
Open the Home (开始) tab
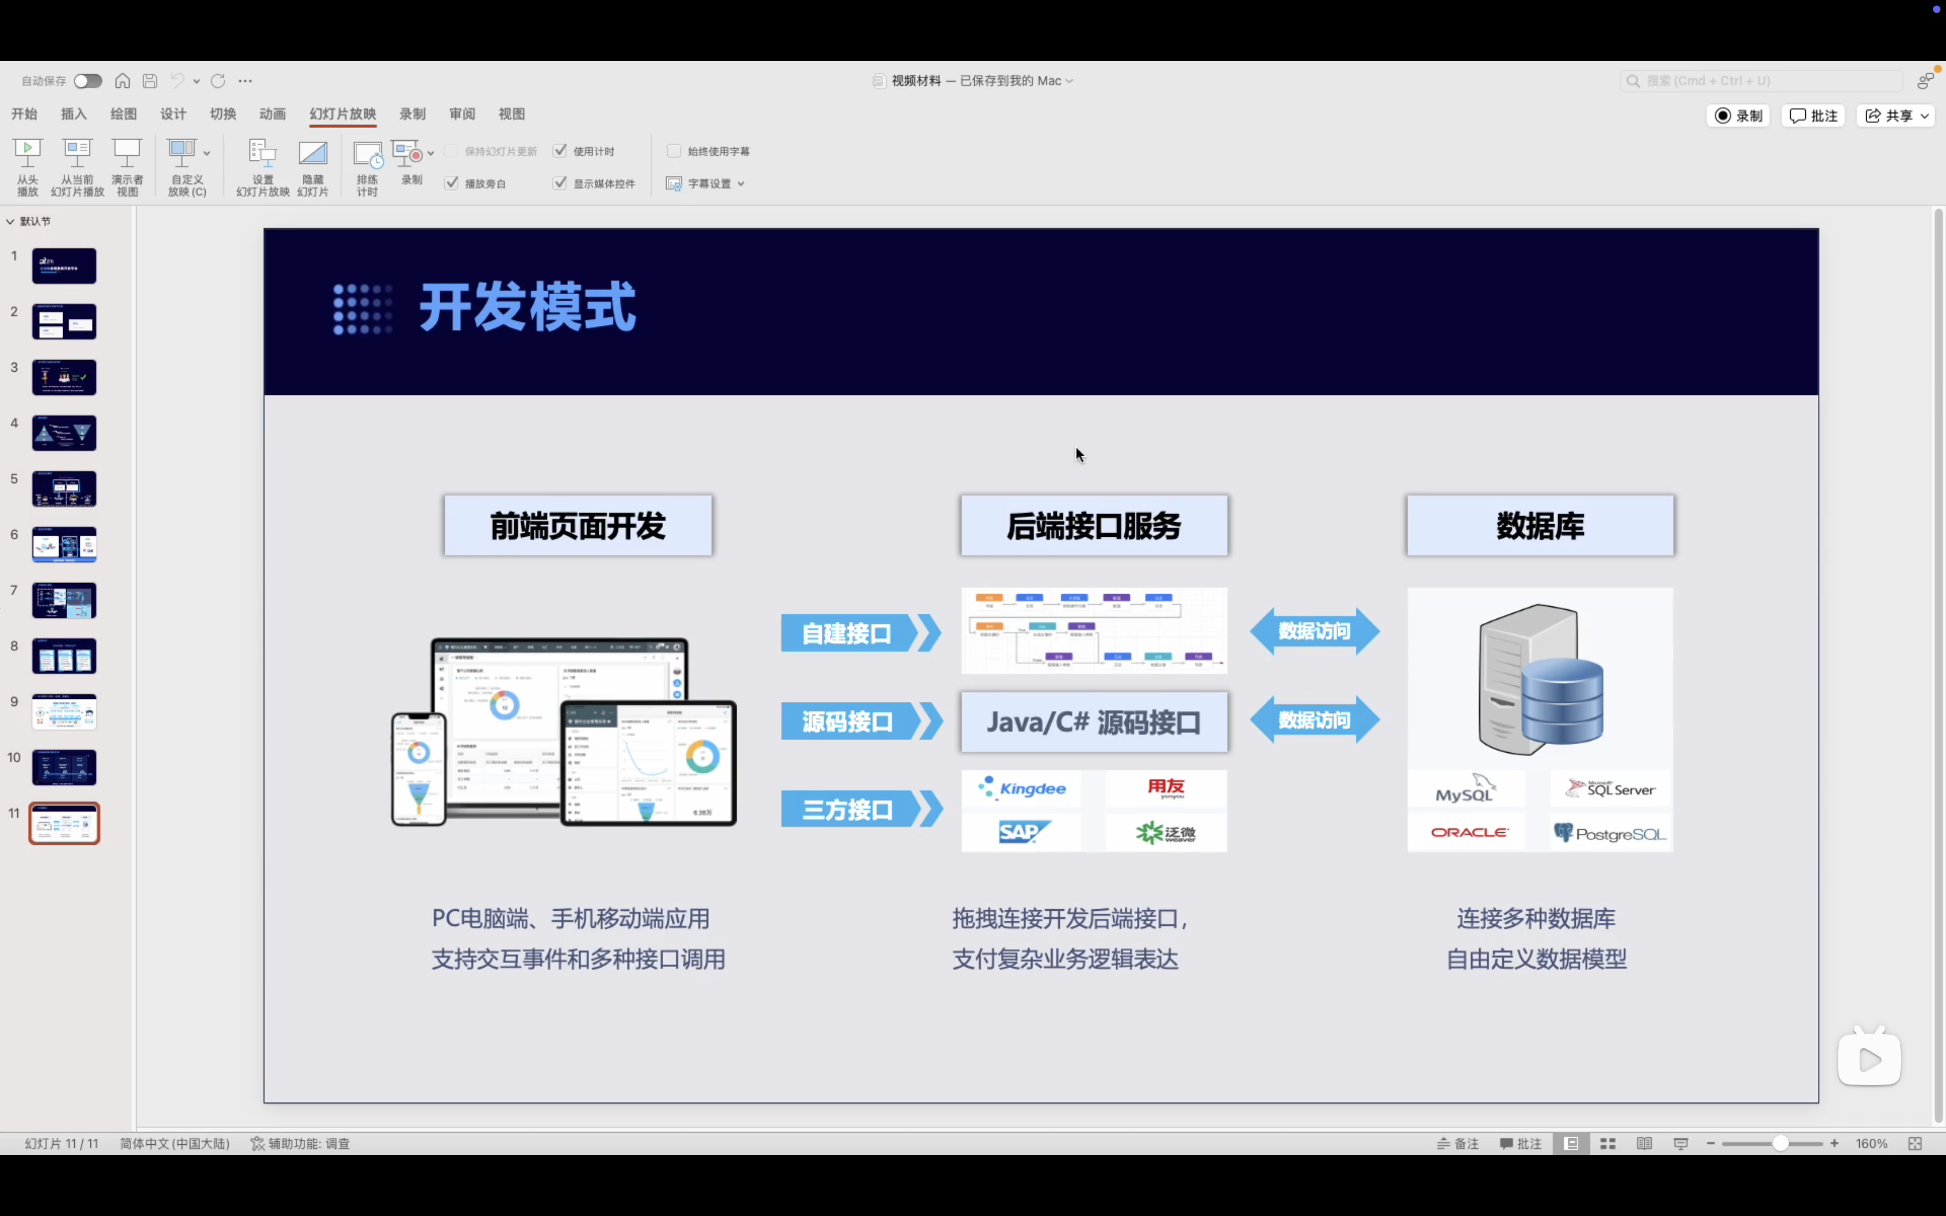coord(24,114)
